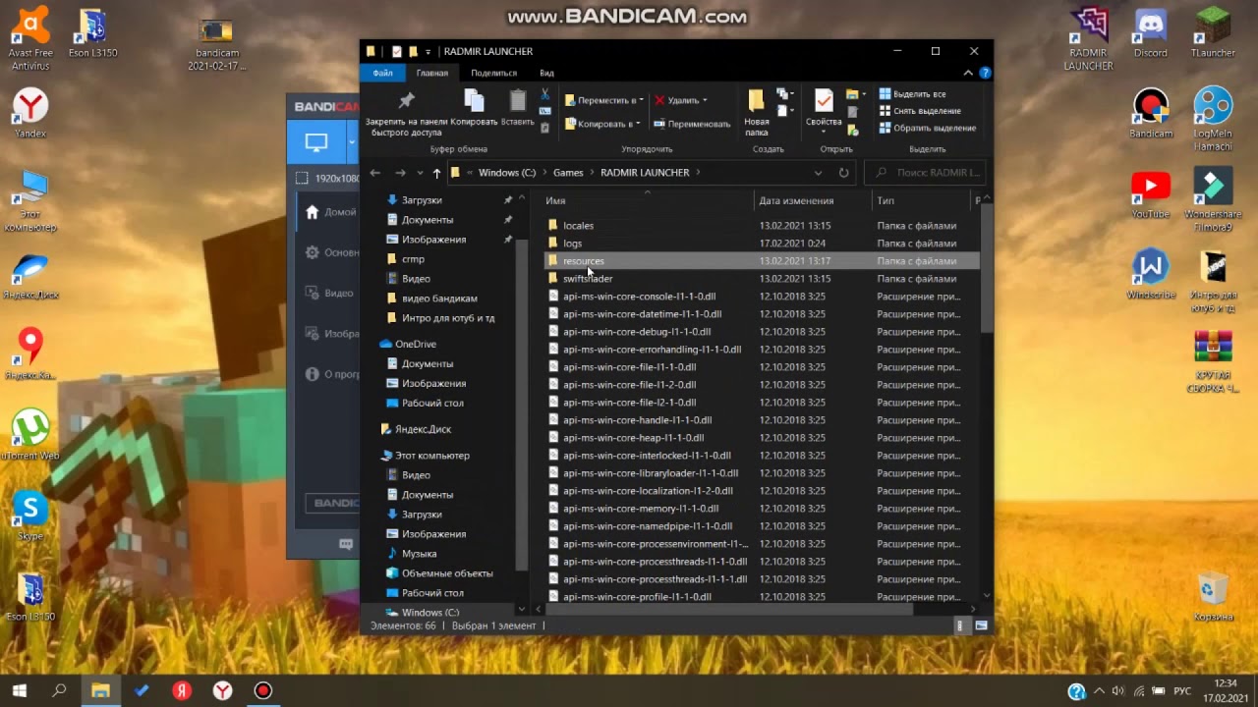
Task: Select the resources folder
Action: click(x=762, y=261)
